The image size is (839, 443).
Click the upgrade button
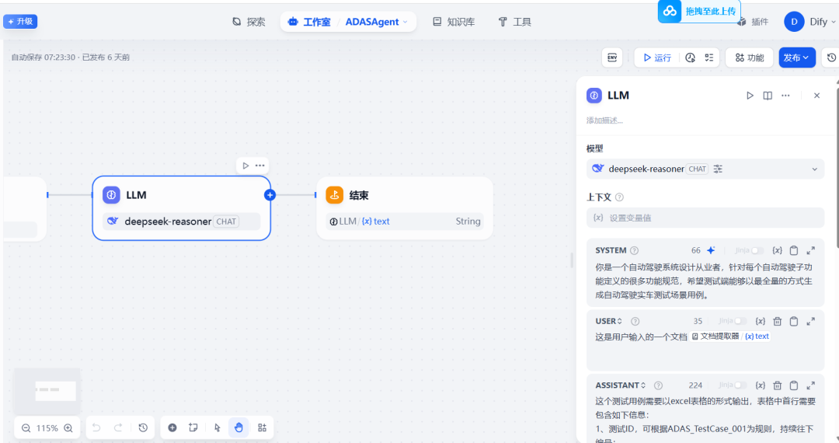20,22
